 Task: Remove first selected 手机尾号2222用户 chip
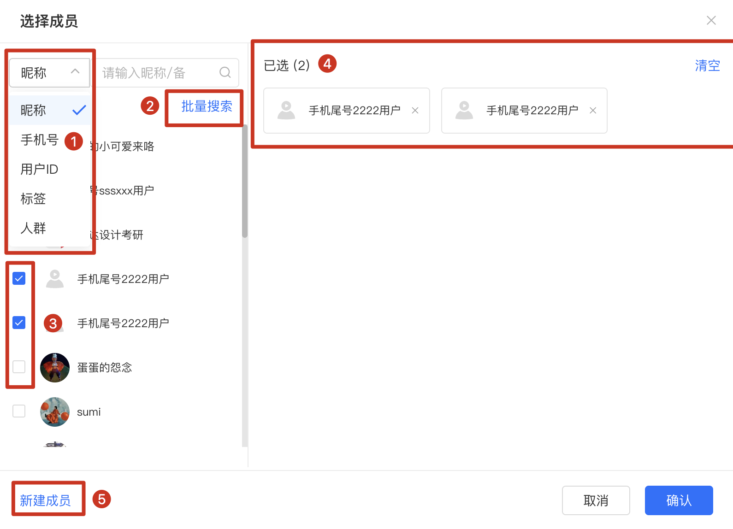pos(415,111)
